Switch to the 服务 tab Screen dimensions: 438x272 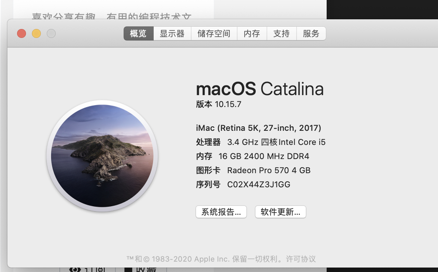click(x=311, y=33)
